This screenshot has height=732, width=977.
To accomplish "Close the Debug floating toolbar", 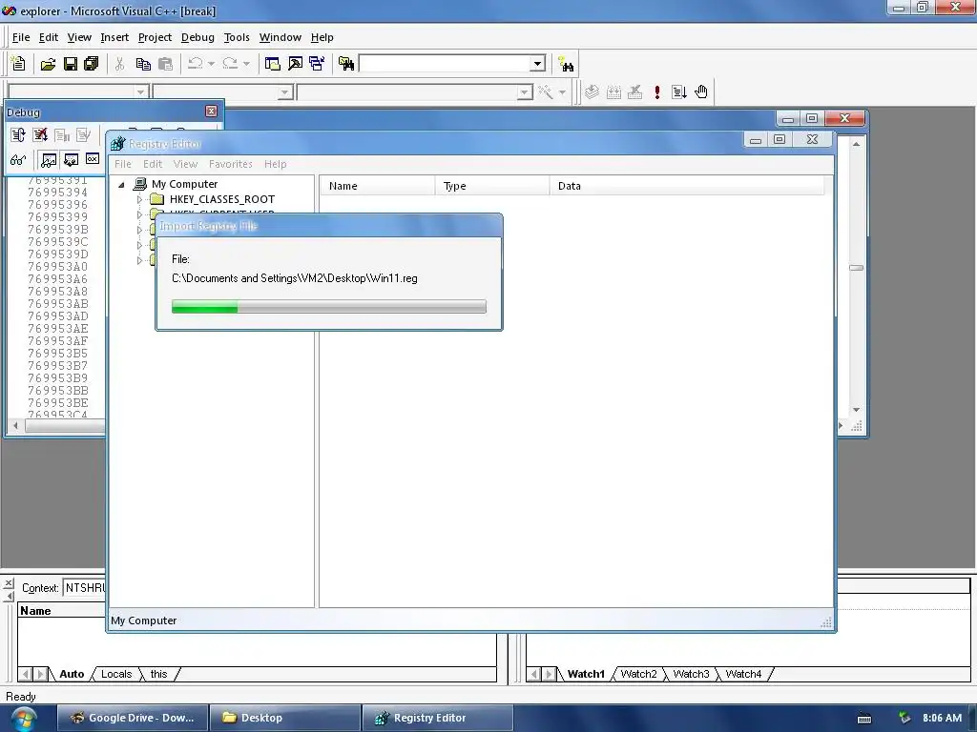I will click(211, 112).
